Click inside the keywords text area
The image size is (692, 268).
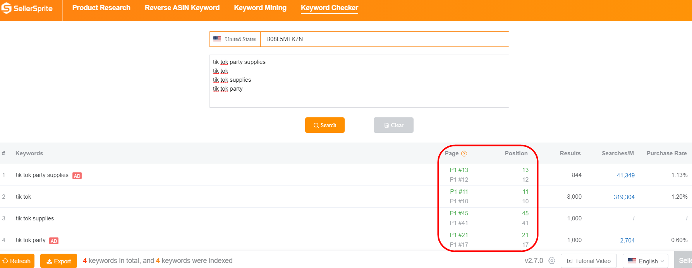[x=359, y=81]
